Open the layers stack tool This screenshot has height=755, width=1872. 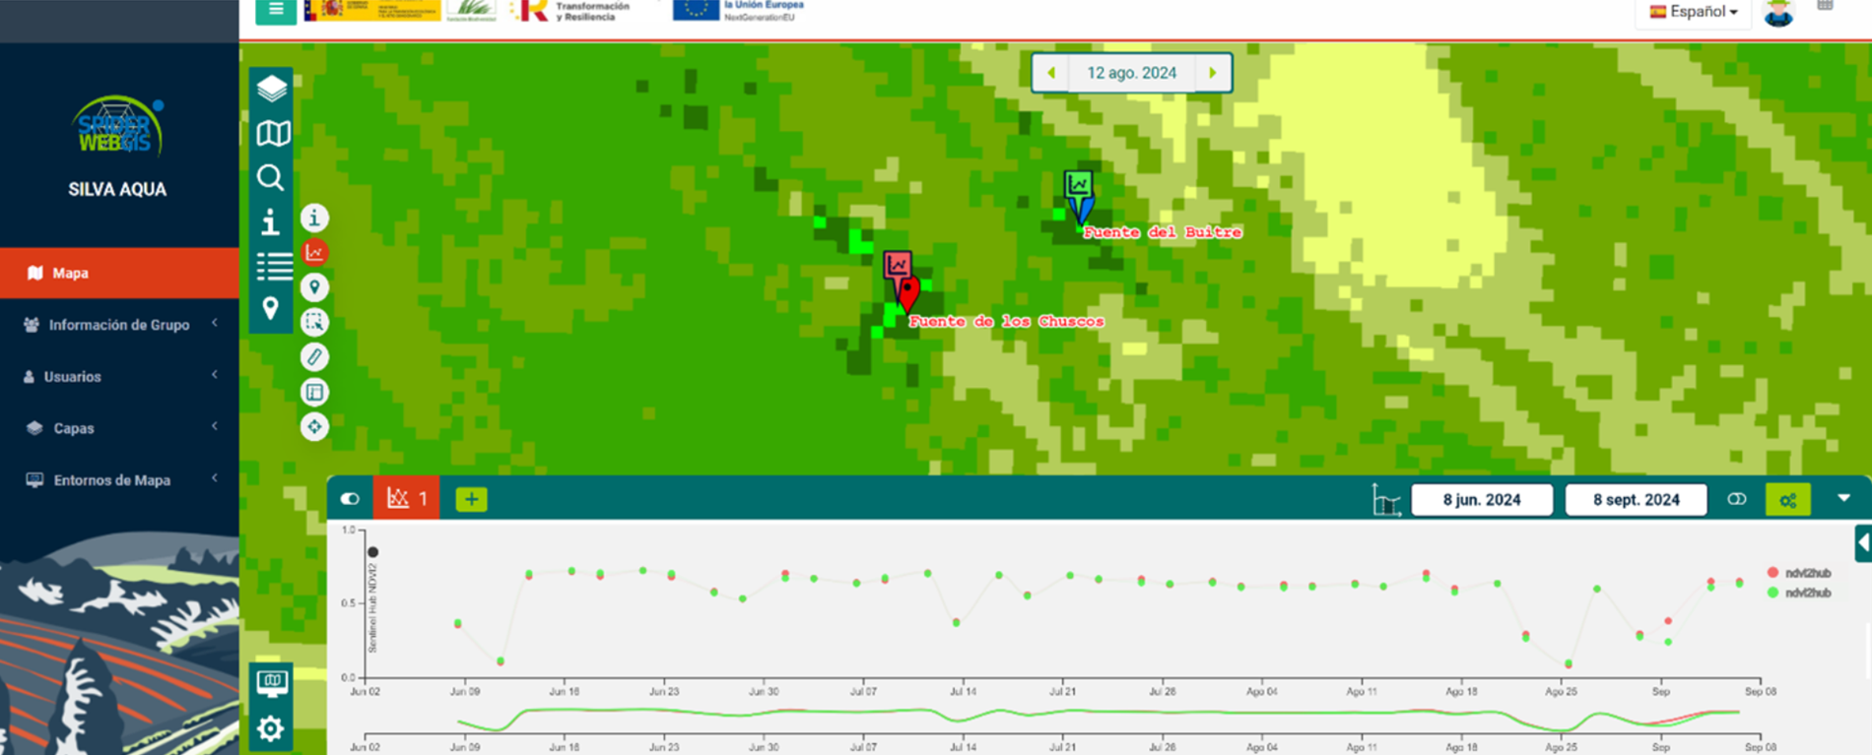pos(272,89)
